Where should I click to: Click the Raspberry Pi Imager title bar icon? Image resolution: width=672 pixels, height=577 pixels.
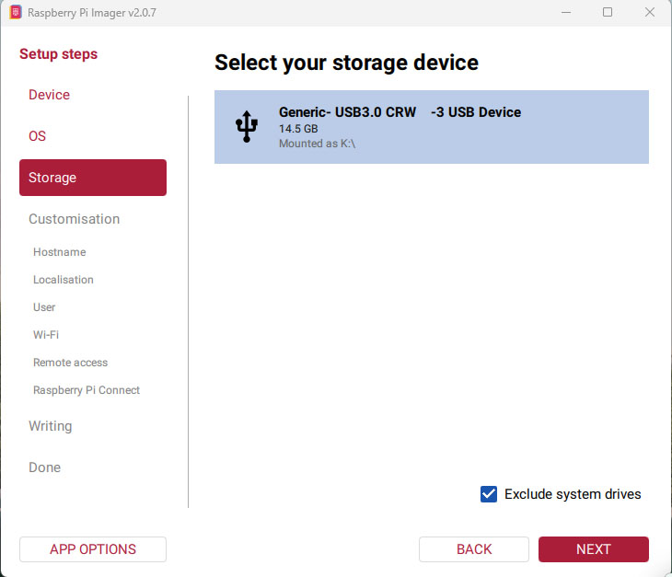(16, 12)
